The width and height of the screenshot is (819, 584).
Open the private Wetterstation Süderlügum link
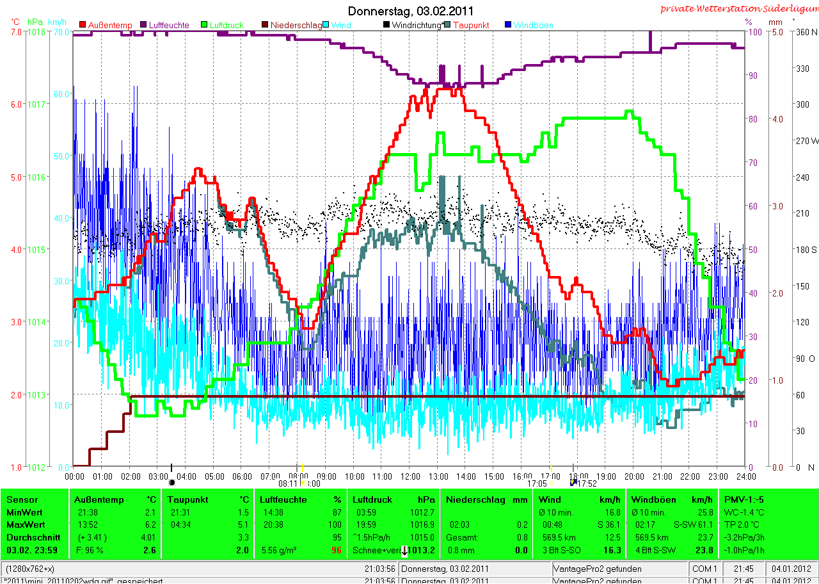coord(738,8)
